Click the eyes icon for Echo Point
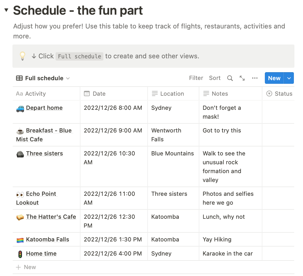303x276 pixels. 20,194
